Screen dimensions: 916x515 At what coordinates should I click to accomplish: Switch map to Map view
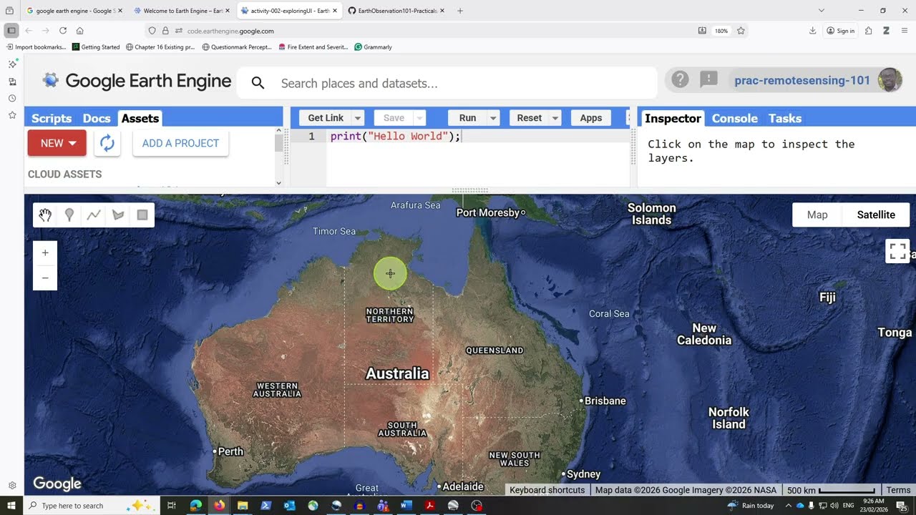[x=817, y=215]
